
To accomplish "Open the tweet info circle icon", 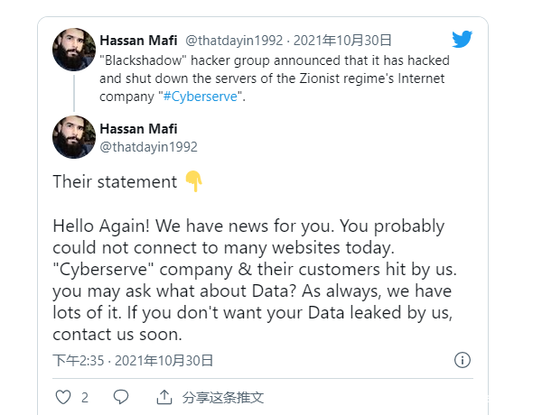I will (x=462, y=361).
